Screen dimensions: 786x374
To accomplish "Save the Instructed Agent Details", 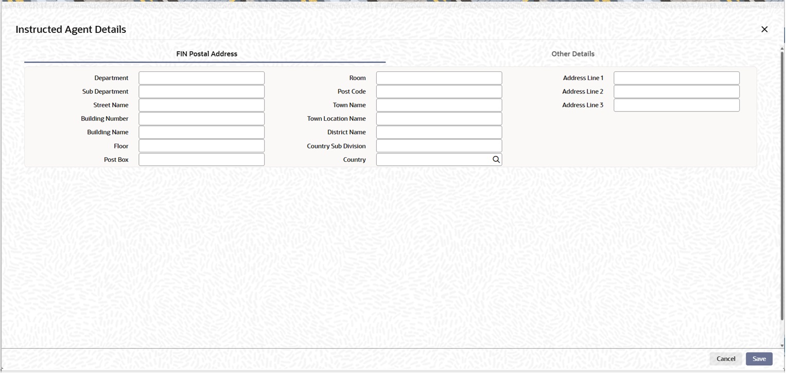I will pyautogui.click(x=759, y=359).
